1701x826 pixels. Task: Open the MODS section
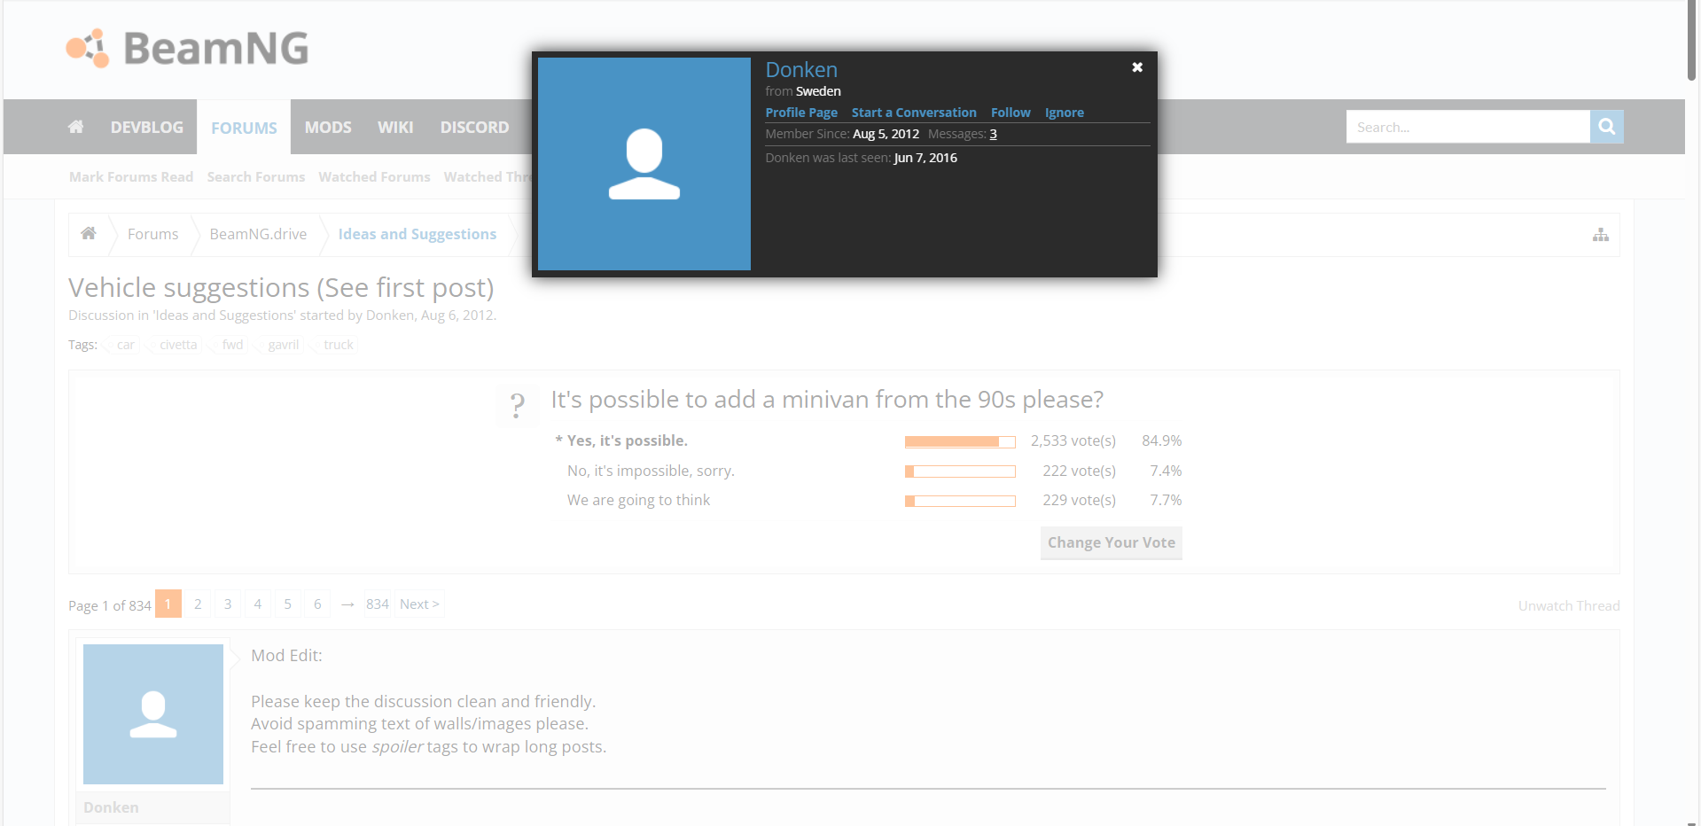(x=328, y=127)
